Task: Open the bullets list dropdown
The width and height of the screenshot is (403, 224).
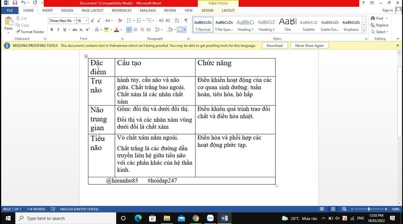Action: [134, 20]
